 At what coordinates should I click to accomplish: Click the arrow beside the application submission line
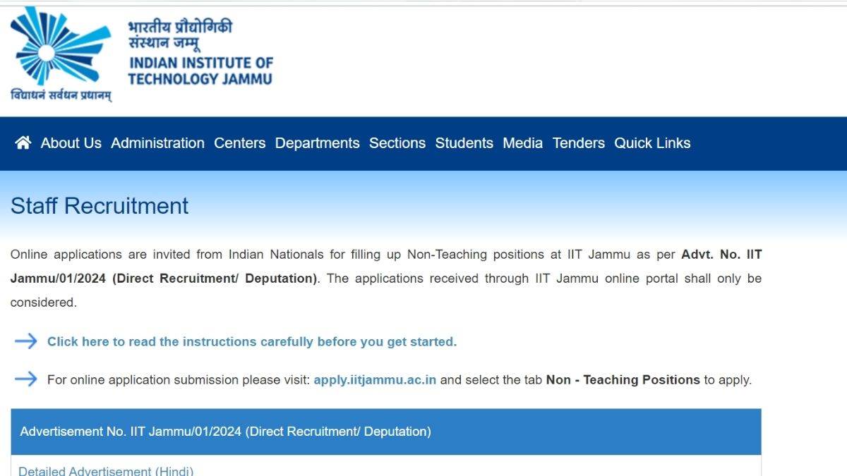tap(28, 380)
